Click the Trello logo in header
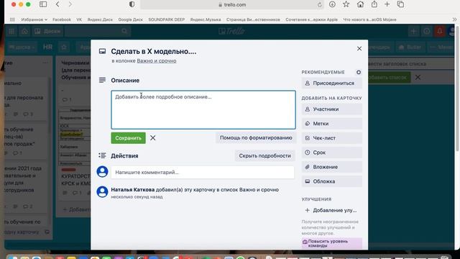 pyautogui.click(x=231, y=31)
